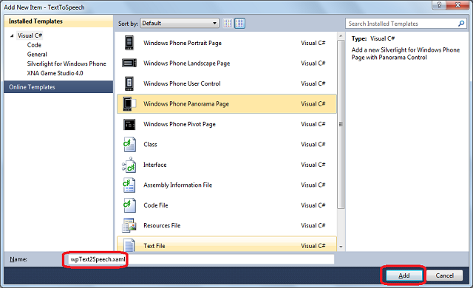The width and height of the screenshot is (473, 288).
Task: Select Windows Phone Portrait Page template
Action: point(183,43)
